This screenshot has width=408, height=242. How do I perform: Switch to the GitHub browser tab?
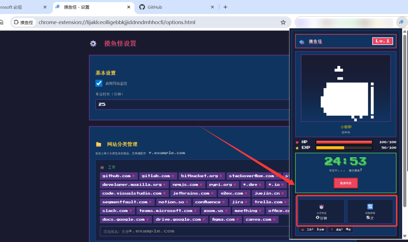tap(177, 7)
